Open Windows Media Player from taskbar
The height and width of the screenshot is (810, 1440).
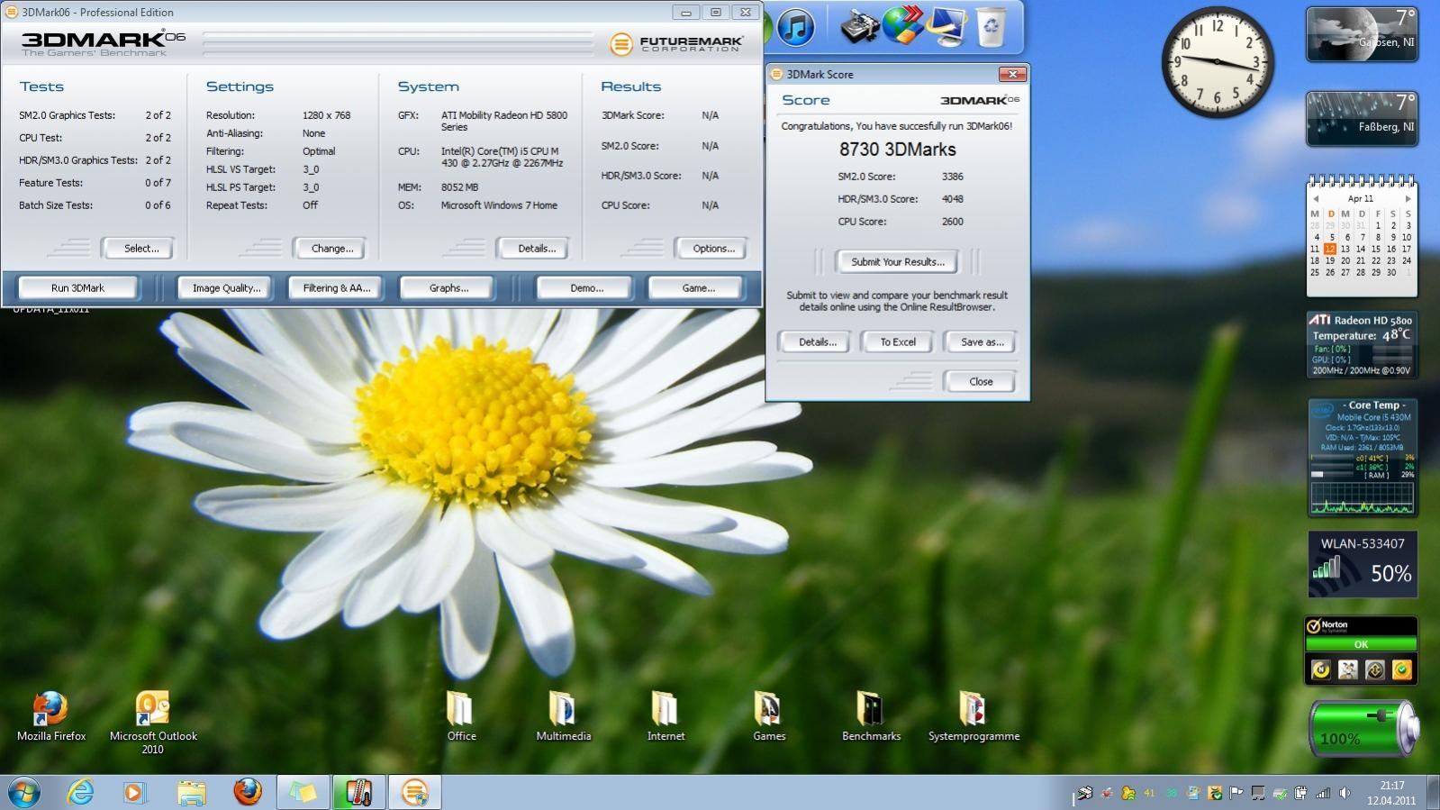pyautogui.click(x=134, y=792)
